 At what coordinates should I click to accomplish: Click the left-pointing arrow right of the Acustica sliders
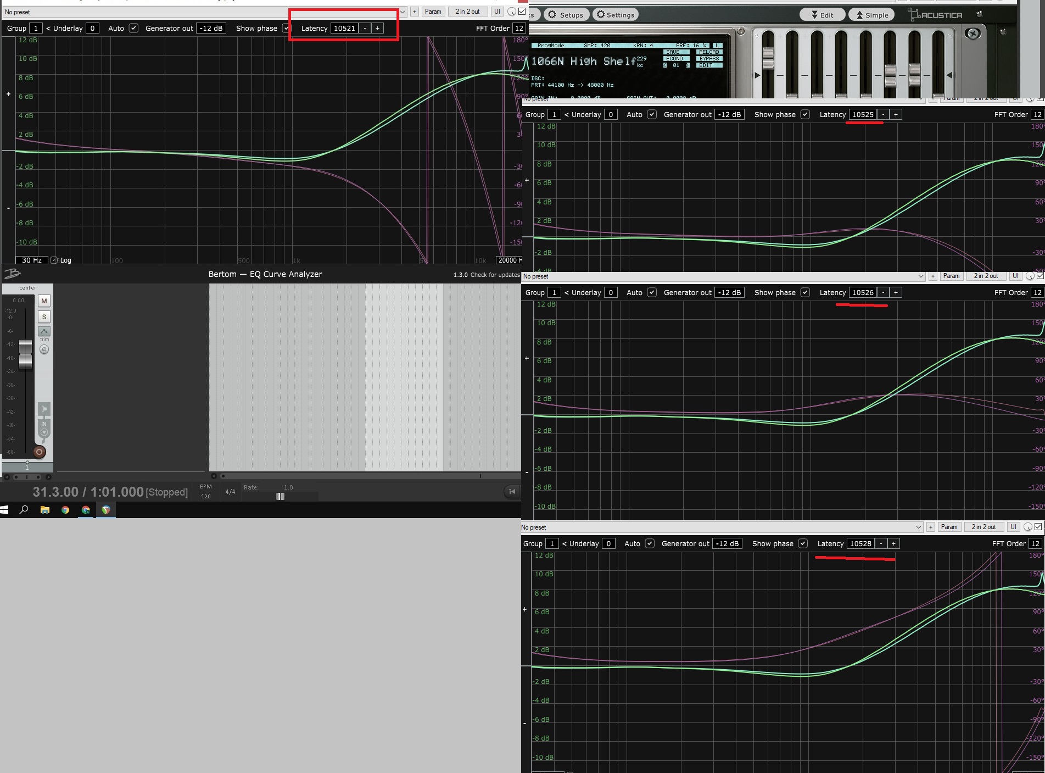[949, 75]
